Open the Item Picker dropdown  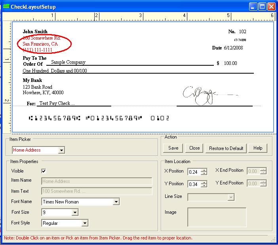61,150
